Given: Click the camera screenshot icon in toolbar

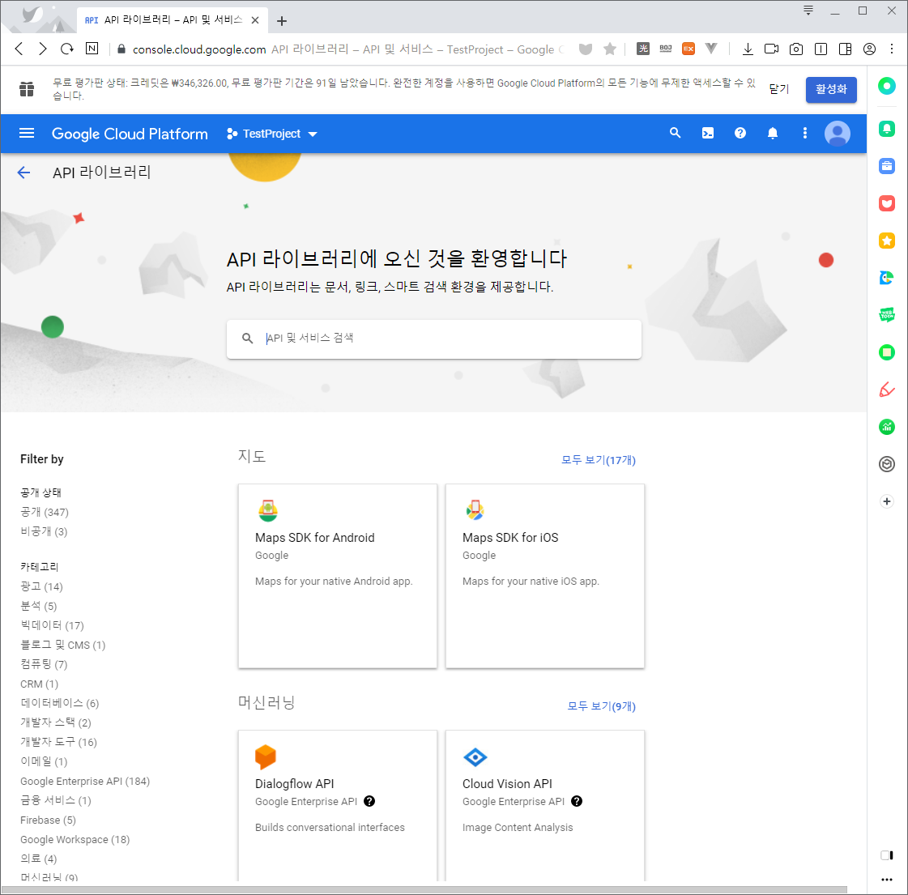Looking at the screenshot, I should point(796,49).
